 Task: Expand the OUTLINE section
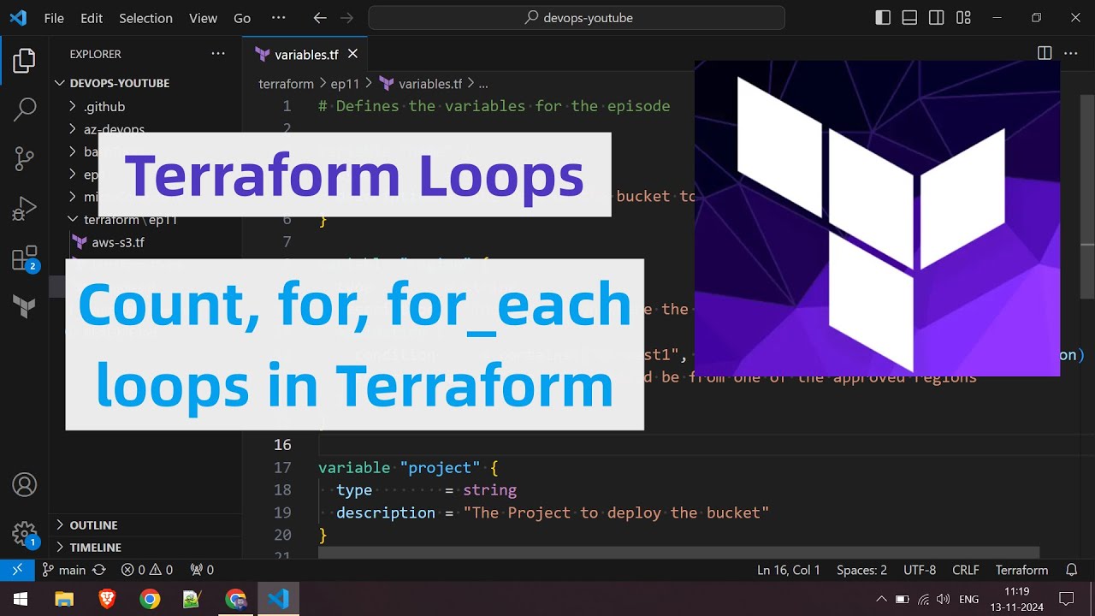pos(145,525)
